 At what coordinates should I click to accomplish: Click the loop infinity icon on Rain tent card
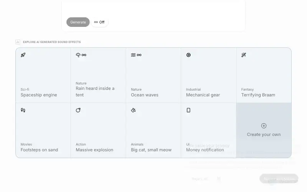pyautogui.click(x=84, y=55)
